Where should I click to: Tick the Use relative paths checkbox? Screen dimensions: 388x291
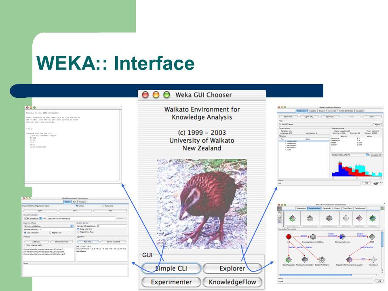click(x=25, y=245)
